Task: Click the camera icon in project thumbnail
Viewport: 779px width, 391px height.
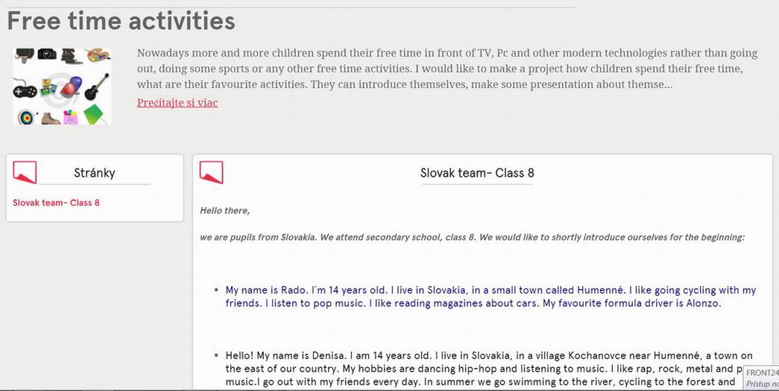Action: 47,54
